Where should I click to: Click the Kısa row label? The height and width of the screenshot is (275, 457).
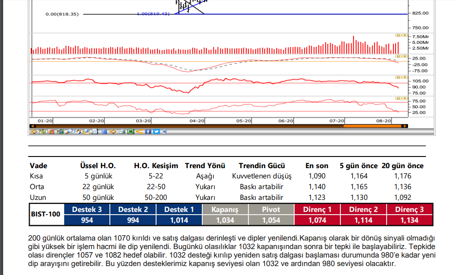36,176
